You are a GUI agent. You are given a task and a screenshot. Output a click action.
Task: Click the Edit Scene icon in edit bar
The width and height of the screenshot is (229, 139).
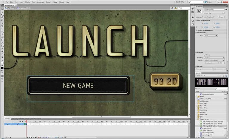(172, 8)
